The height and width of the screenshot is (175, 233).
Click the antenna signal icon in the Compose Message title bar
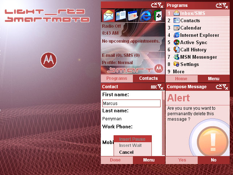pos(225,87)
